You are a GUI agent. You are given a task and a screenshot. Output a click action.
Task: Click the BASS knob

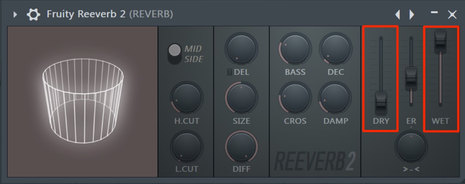[295, 49]
